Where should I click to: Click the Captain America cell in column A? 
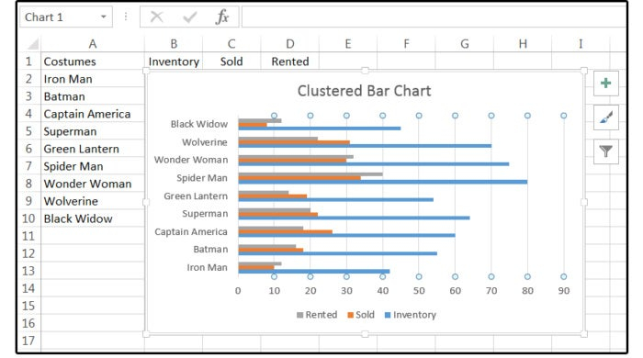[x=93, y=114]
